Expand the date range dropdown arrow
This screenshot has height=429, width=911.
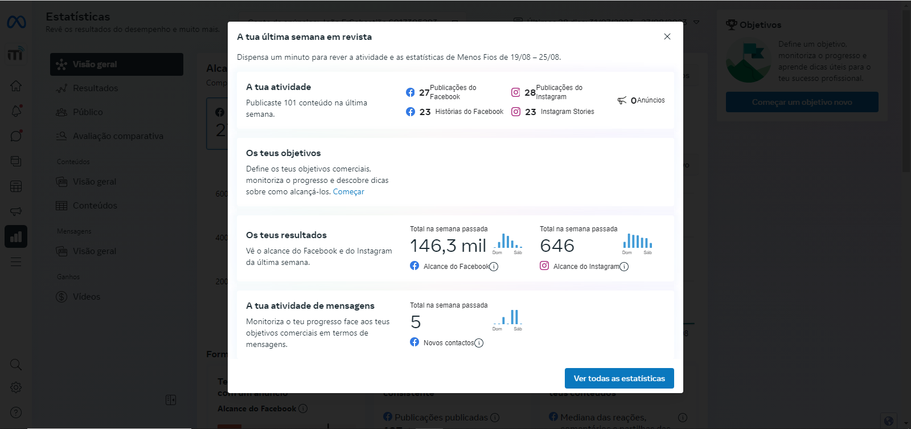(x=696, y=22)
